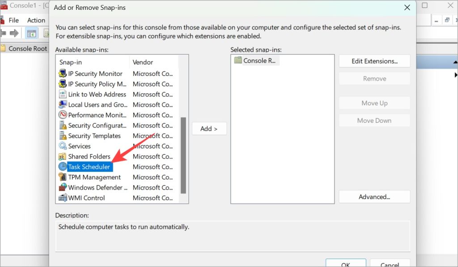Open Edit Extensions... dialog
The width and height of the screenshot is (458, 267).
tap(374, 61)
